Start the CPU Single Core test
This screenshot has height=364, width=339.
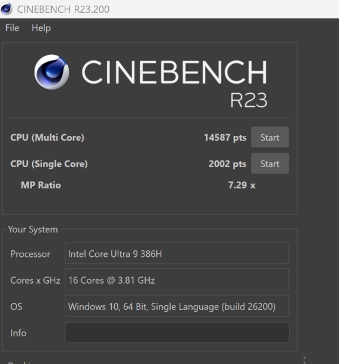click(x=270, y=164)
